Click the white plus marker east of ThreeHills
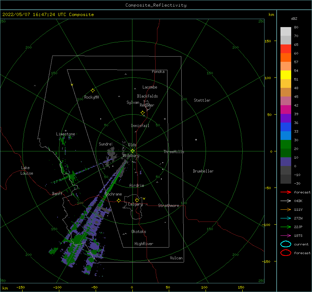The width and height of the screenshot is (312, 292). click(x=196, y=140)
